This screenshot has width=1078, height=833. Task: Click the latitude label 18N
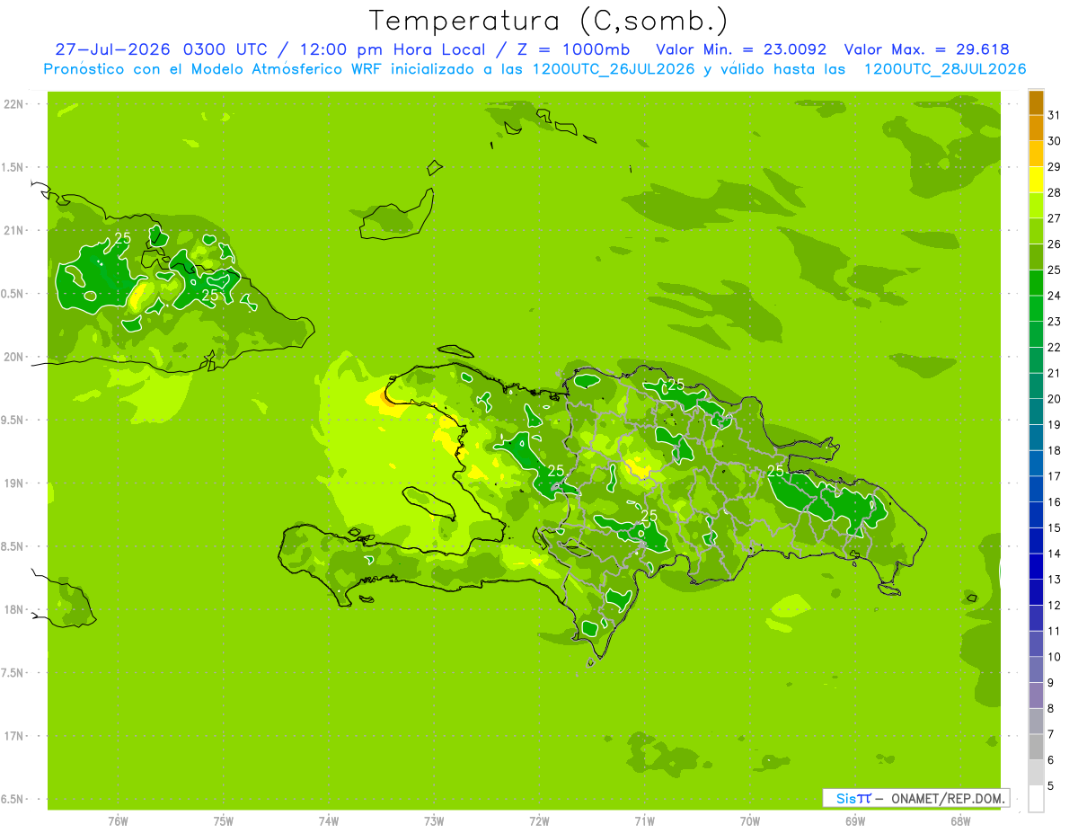pos(14,609)
